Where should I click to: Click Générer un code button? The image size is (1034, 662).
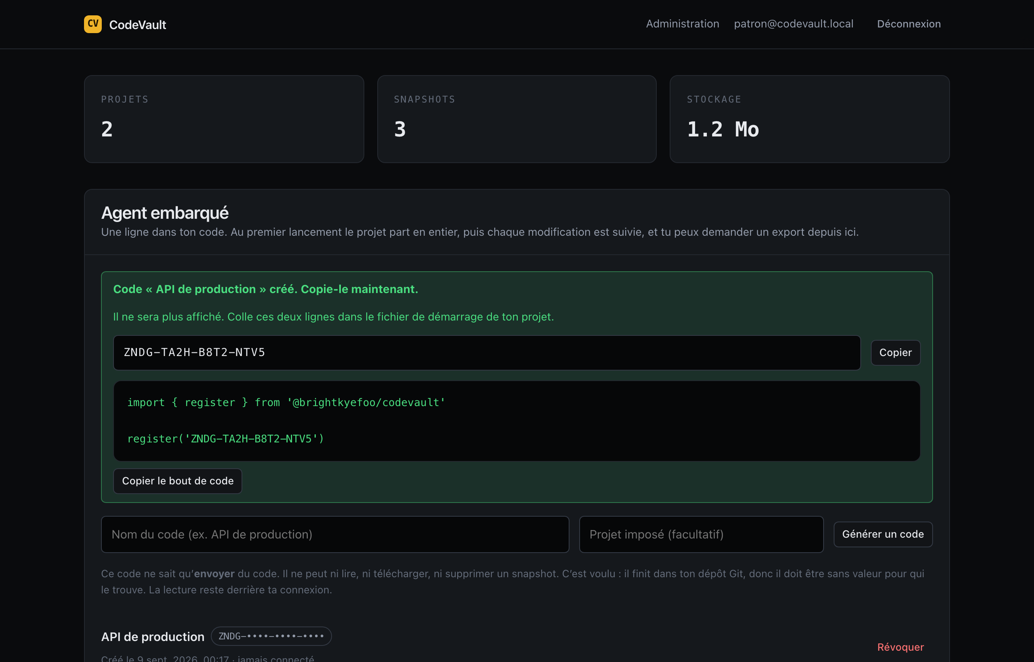coord(883,534)
